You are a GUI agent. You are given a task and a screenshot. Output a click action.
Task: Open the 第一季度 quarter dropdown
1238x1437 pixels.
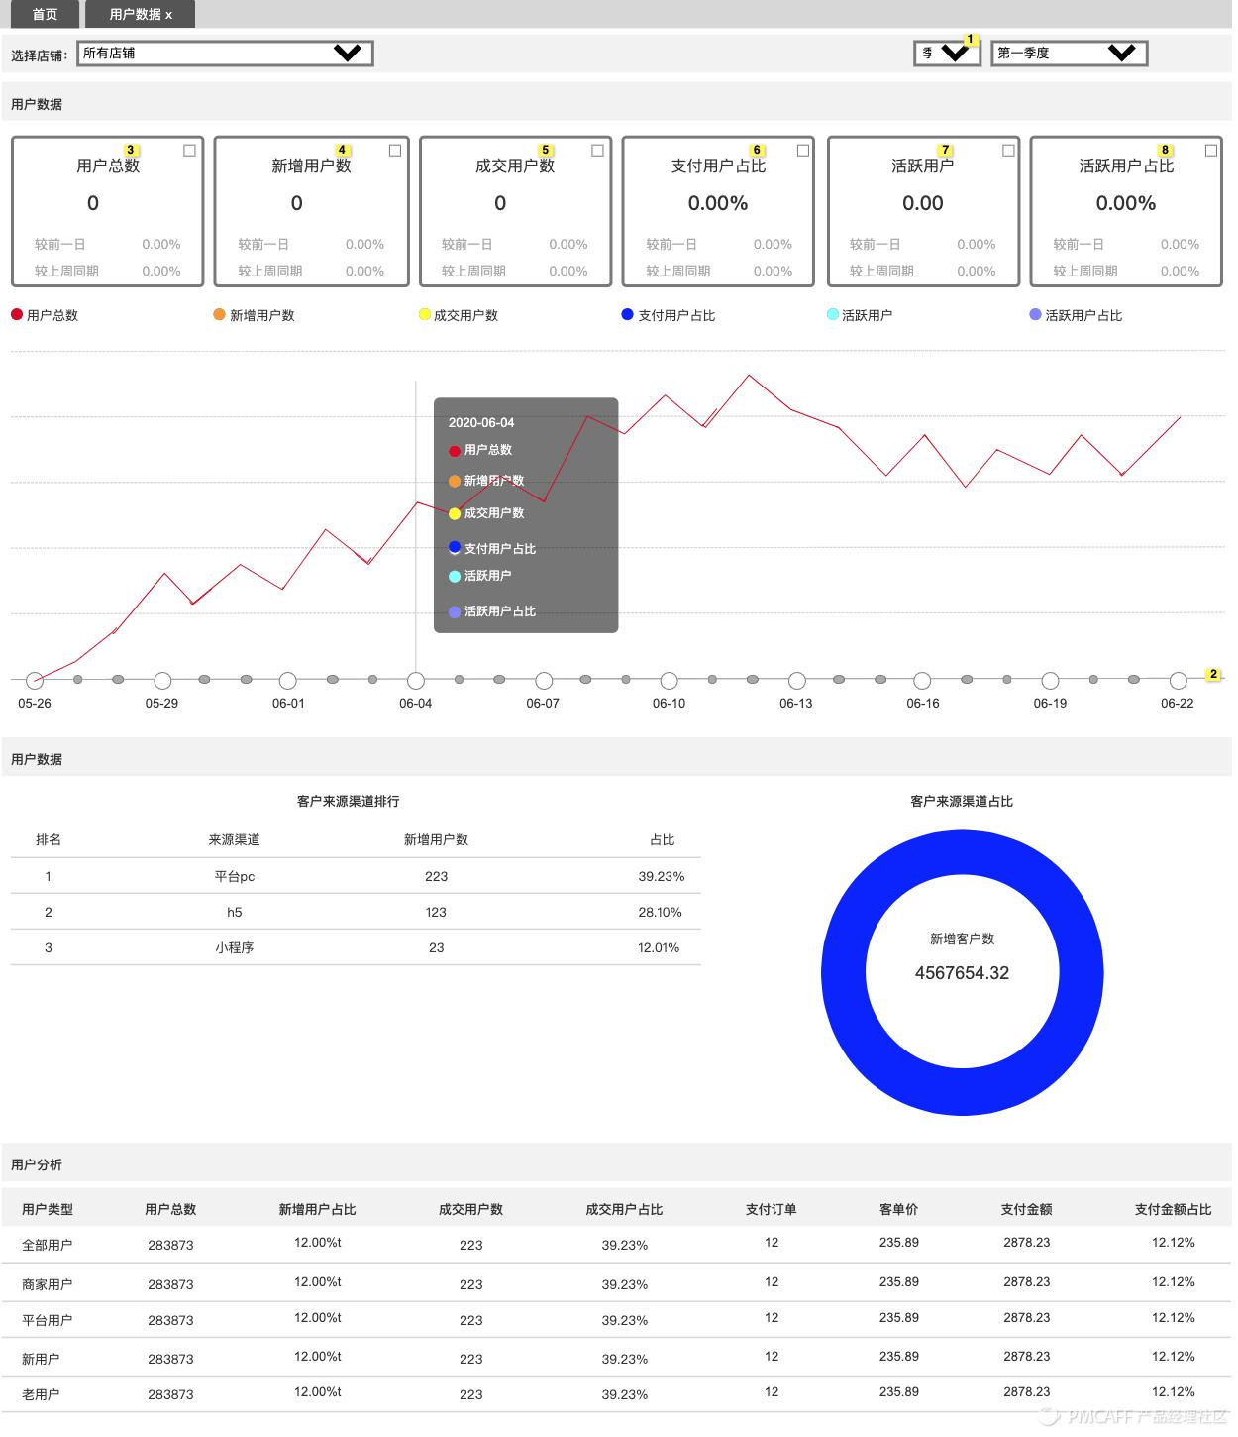point(1069,54)
